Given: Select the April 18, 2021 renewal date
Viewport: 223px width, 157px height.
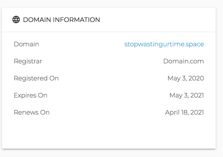Looking at the screenshot, I should coord(185,112).
